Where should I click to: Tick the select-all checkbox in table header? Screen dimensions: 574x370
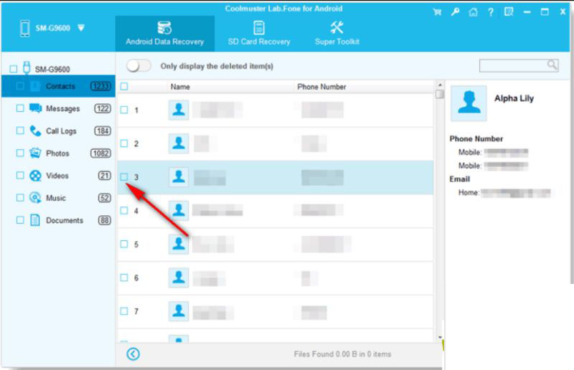tap(124, 86)
